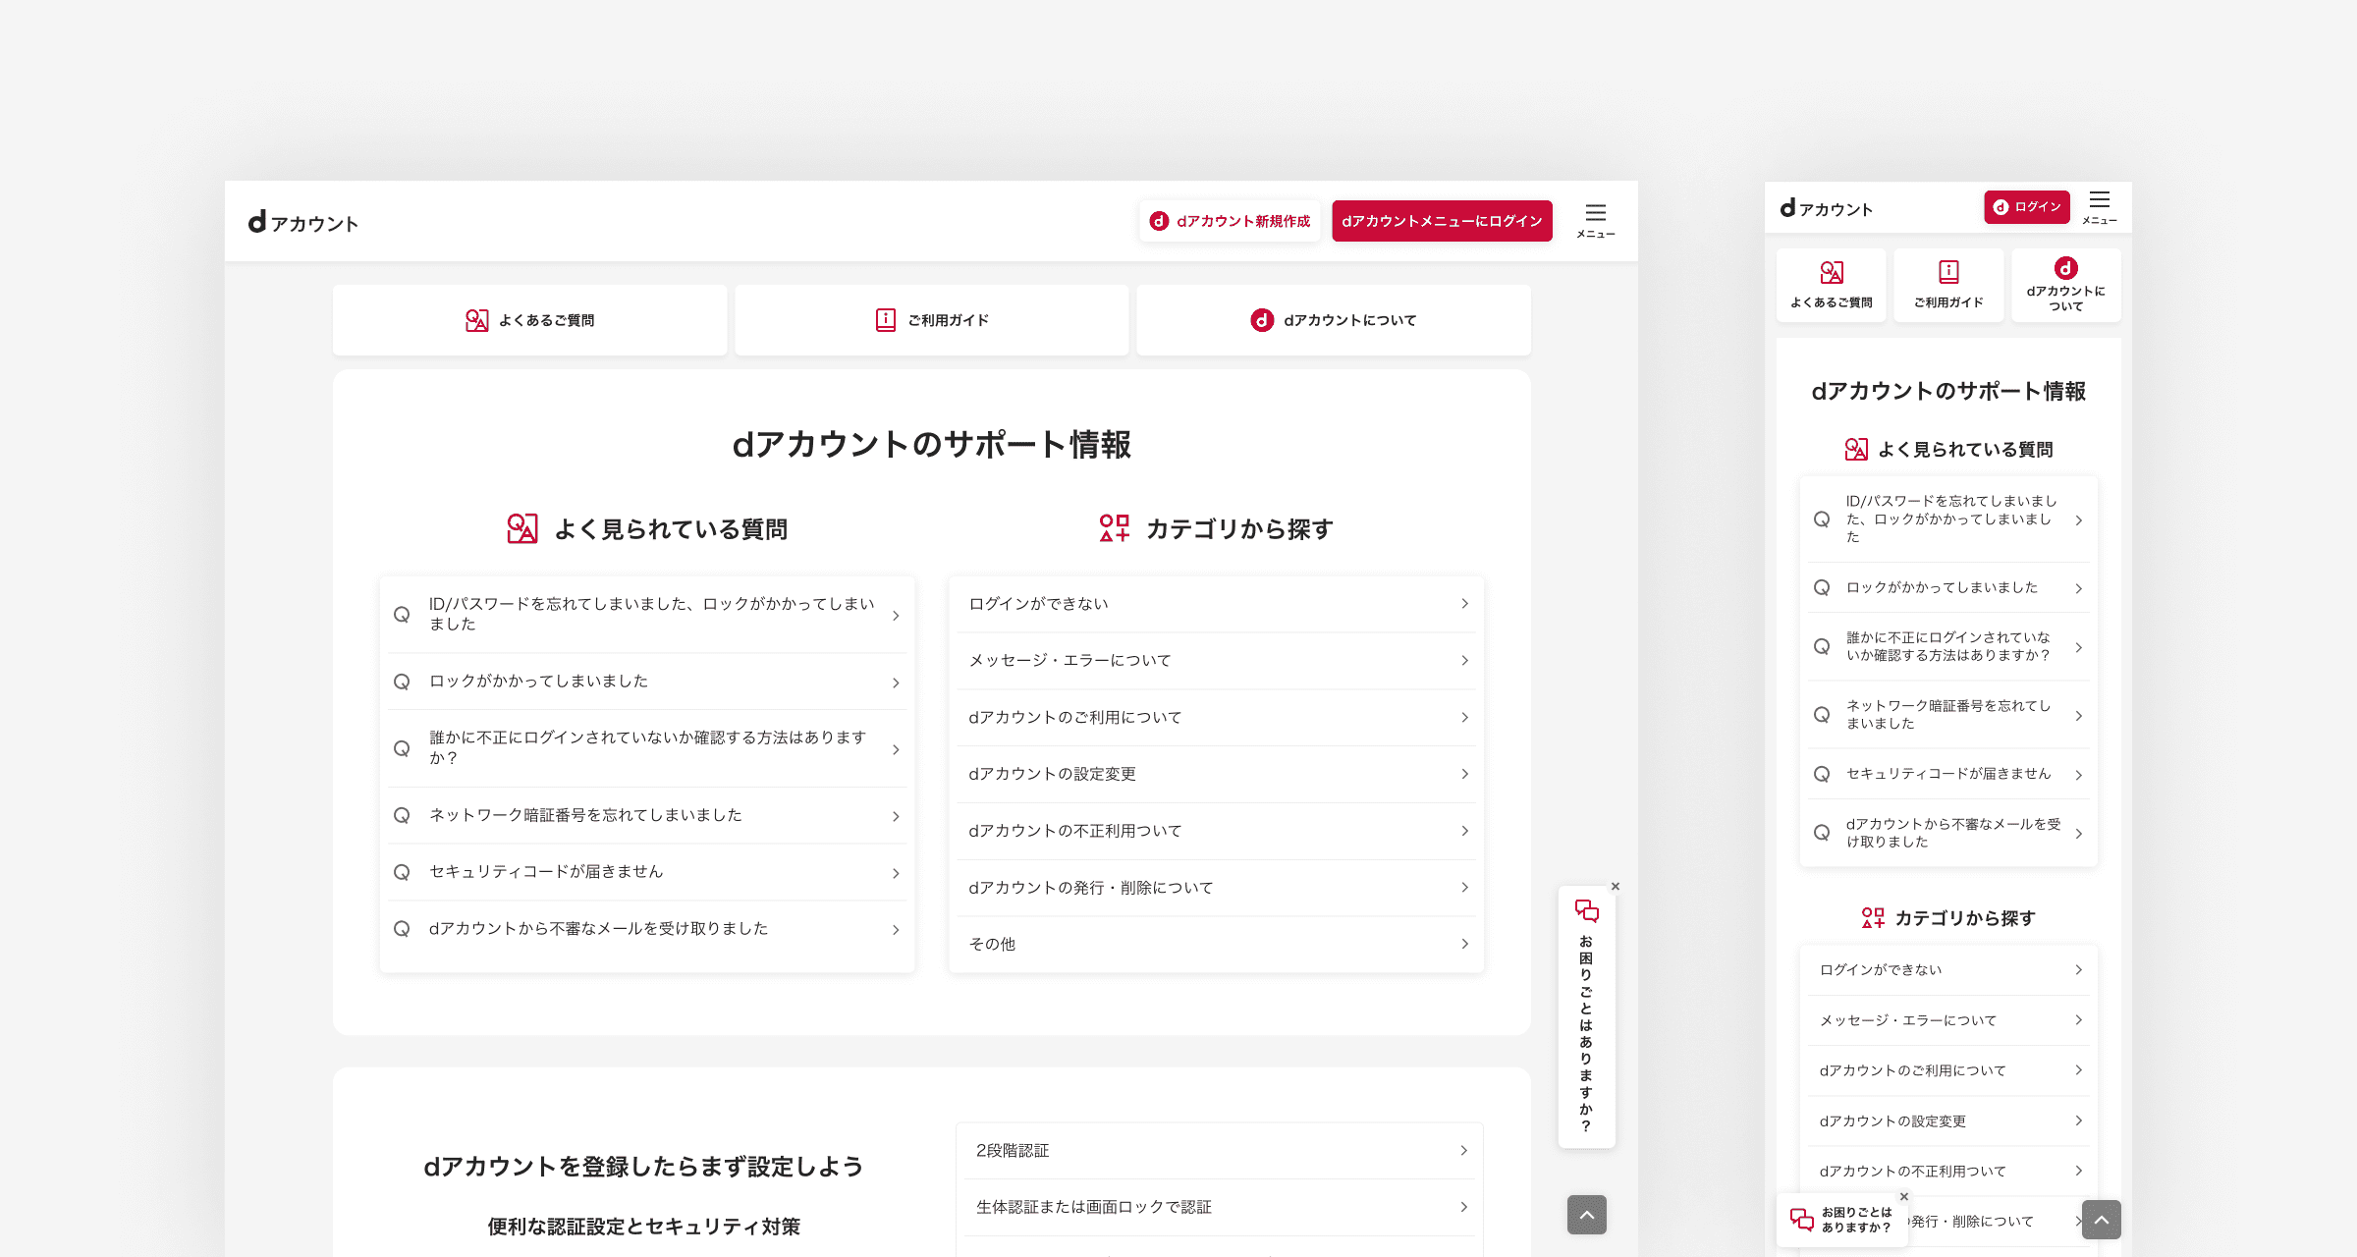Click the dアカウント logo in desktop header
The image size is (2357, 1257).
pos(302,223)
